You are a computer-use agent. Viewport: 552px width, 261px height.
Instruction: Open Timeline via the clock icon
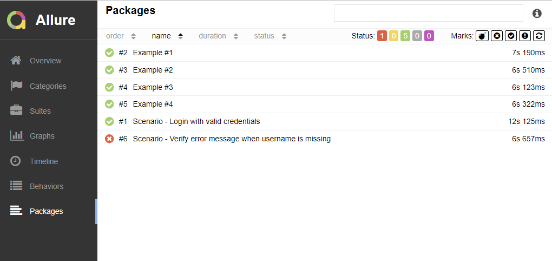pos(16,161)
